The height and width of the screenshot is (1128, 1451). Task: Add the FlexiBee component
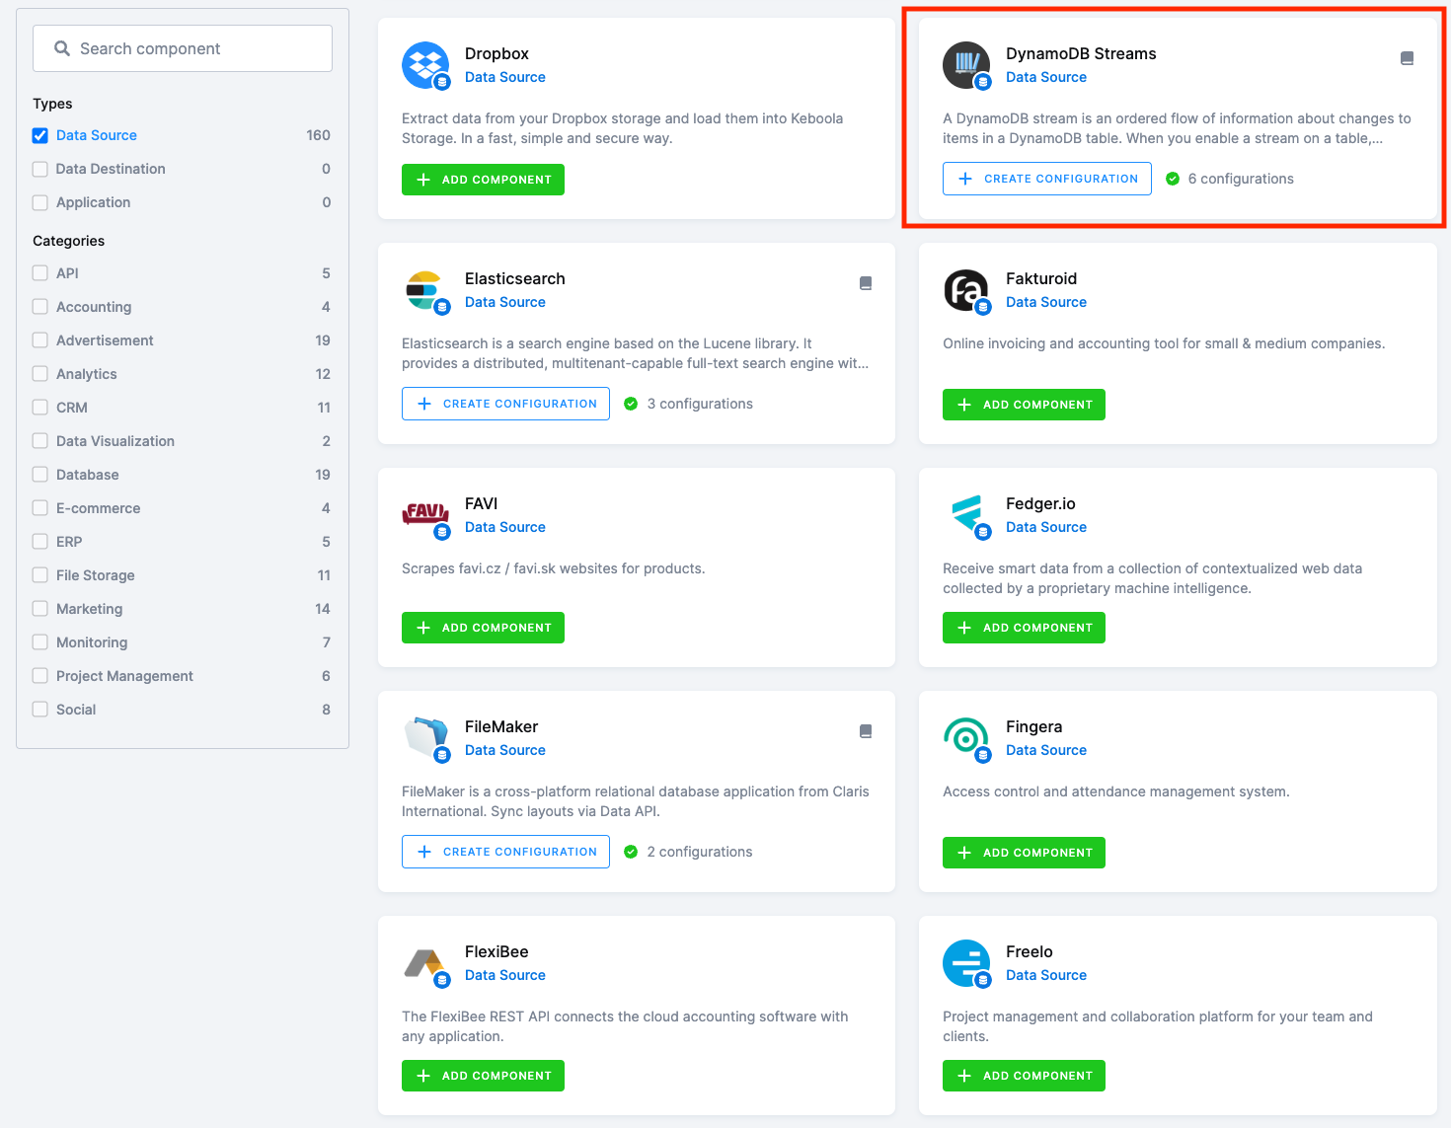[483, 1076]
